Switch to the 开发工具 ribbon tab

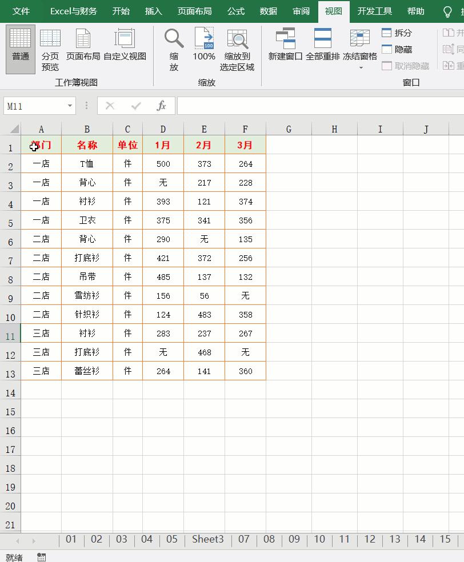click(374, 11)
